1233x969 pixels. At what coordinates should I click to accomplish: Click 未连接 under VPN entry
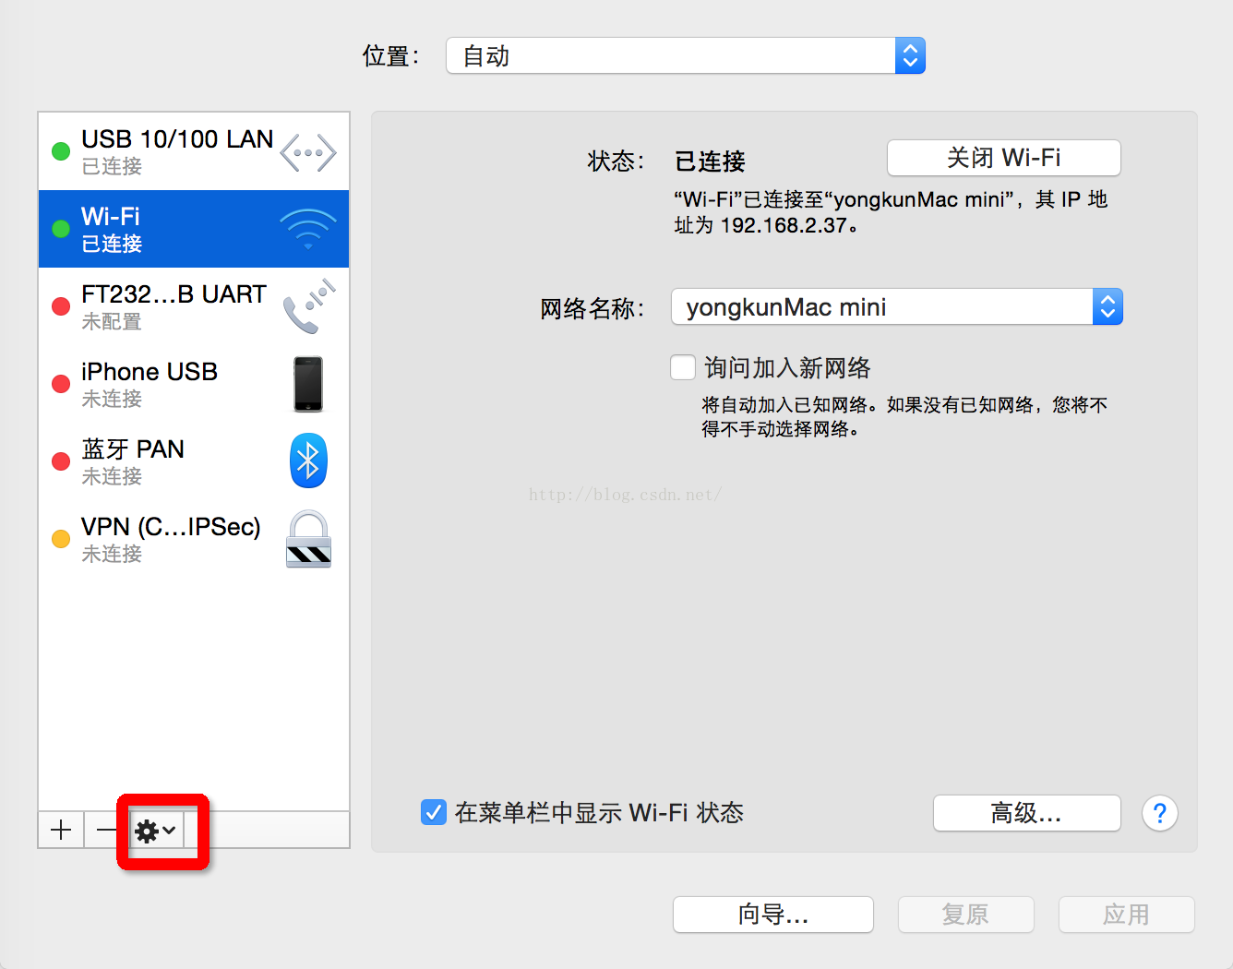point(112,554)
